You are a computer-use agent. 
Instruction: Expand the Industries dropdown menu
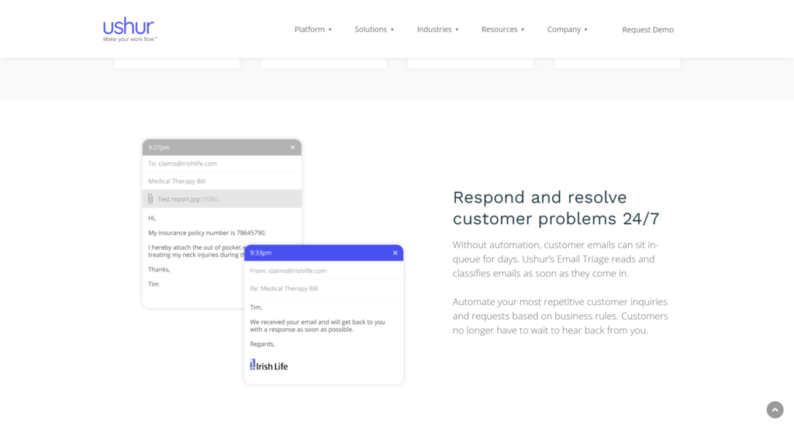(437, 29)
